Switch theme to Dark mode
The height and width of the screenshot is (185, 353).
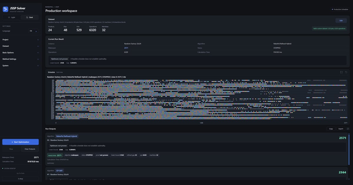point(30,17)
